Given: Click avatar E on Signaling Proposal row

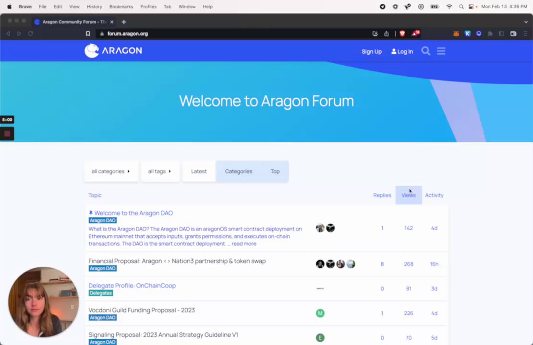Looking at the screenshot, I should (x=320, y=337).
